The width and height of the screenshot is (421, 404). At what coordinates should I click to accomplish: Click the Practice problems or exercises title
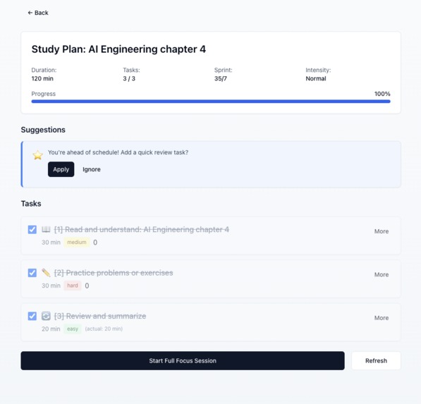(114, 273)
